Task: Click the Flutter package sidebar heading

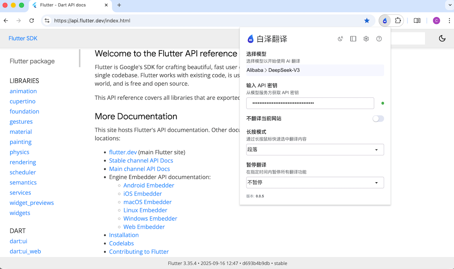Action: coord(32,61)
